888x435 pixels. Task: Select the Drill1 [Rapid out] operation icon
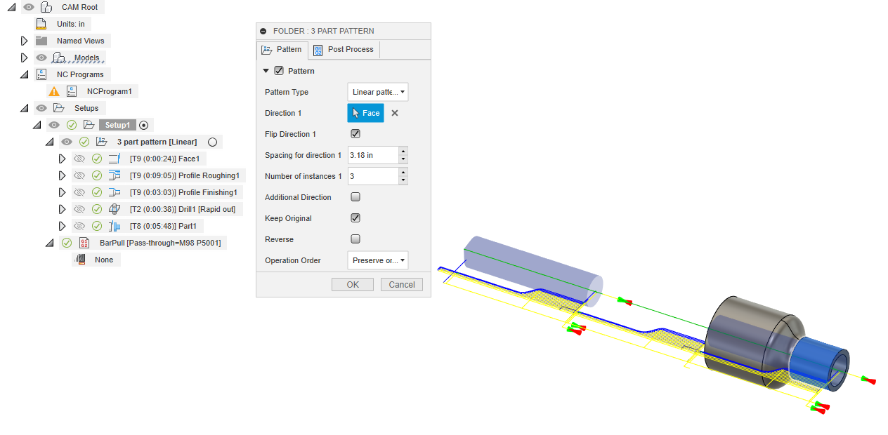pos(115,209)
